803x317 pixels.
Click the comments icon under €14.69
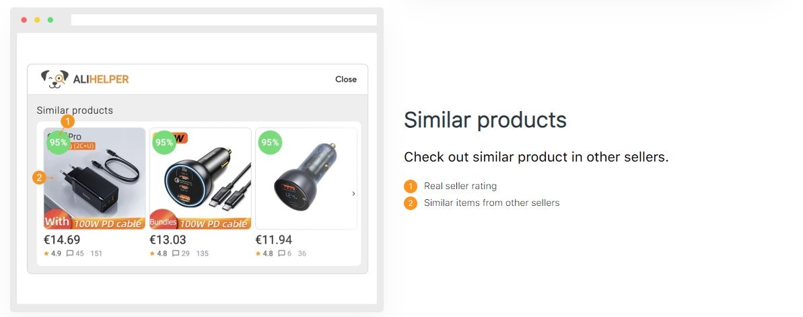(70, 254)
